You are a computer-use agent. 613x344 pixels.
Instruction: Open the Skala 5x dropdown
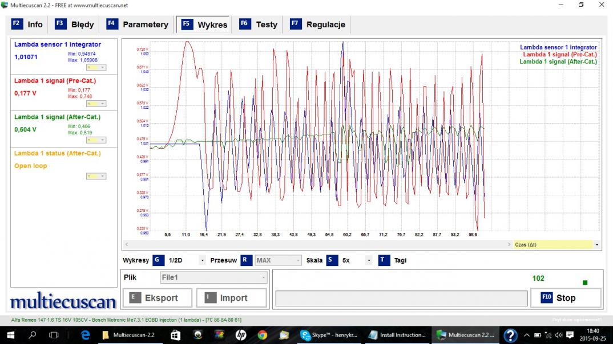369,261
